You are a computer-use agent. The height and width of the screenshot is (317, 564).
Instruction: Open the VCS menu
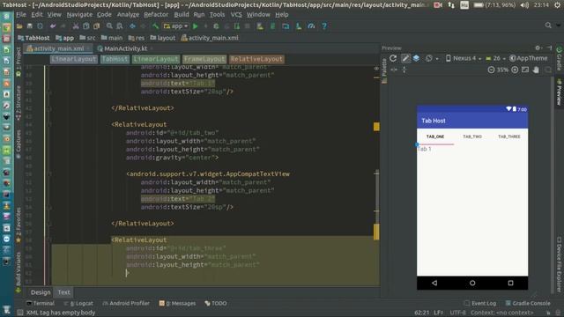[236, 14]
